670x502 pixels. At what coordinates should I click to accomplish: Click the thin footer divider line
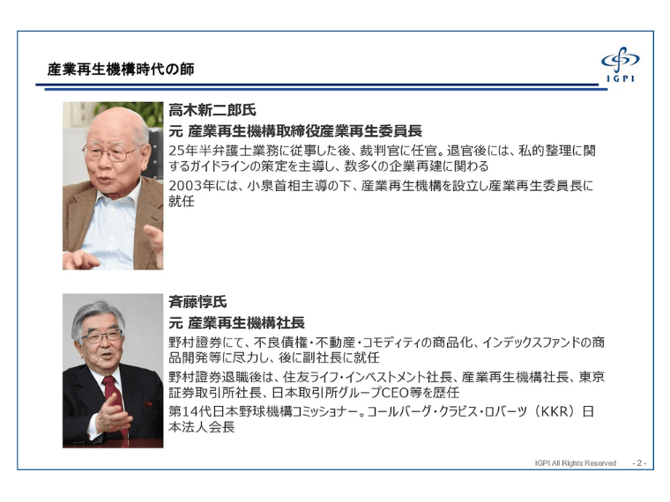click(335, 455)
